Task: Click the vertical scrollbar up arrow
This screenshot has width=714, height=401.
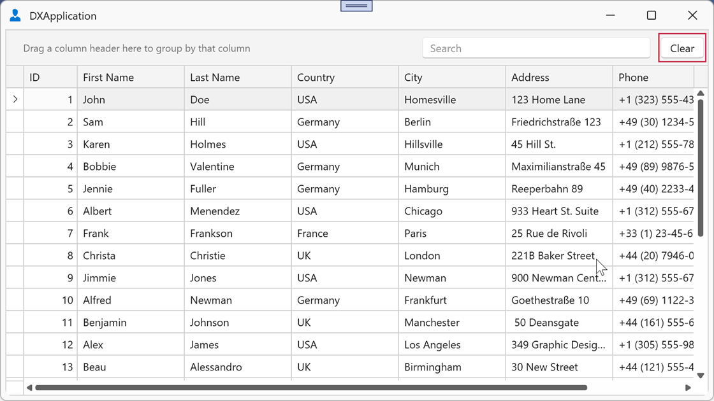Action: 701,93
